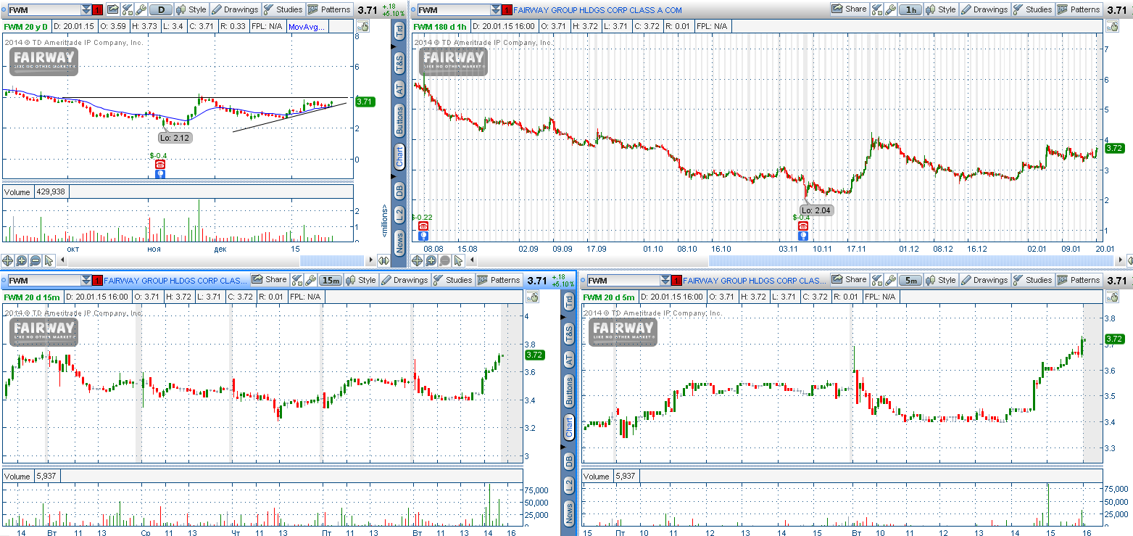Expand symbol dropdown arrow in daily chart
This screenshot has height=536, width=1133.
click(86, 10)
